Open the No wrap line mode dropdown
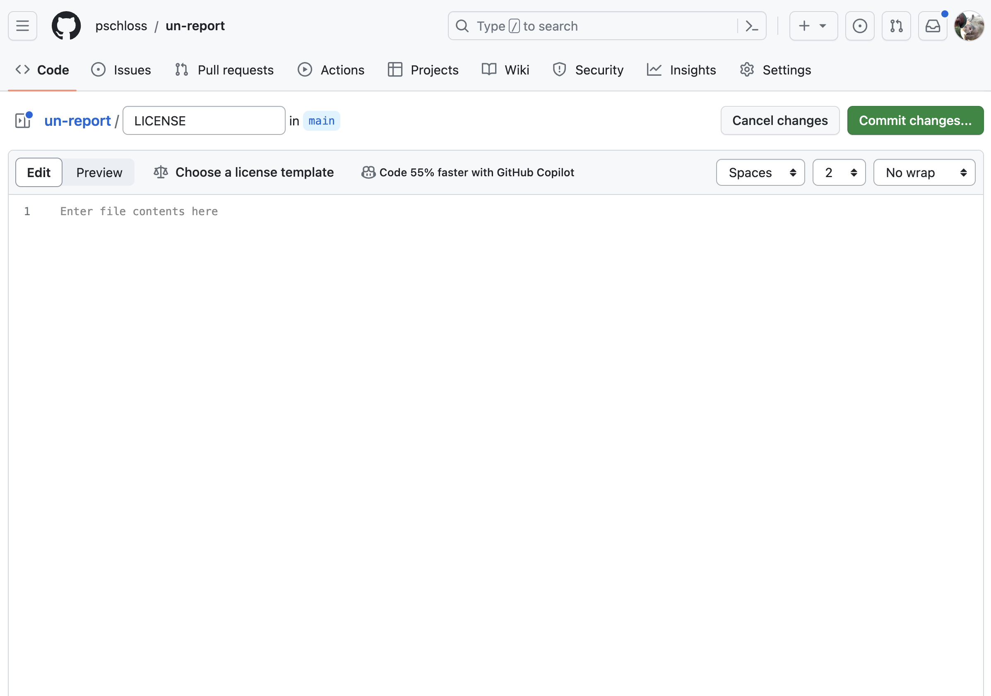 coord(924,173)
